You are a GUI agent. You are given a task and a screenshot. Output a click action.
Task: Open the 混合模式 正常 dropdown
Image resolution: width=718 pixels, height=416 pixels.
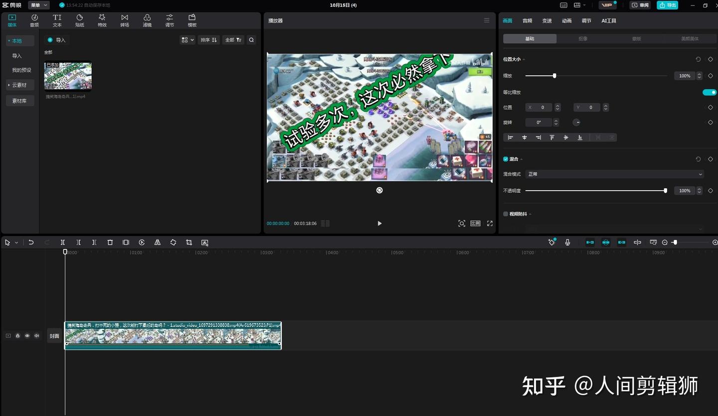pyautogui.click(x=615, y=174)
